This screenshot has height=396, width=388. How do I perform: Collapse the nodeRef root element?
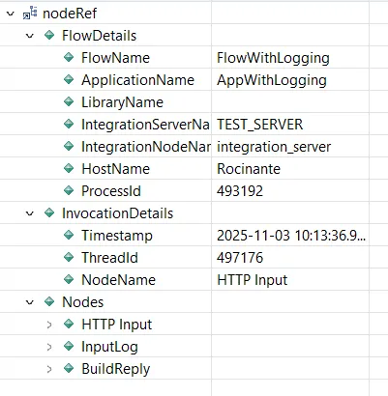[x=11, y=14]
